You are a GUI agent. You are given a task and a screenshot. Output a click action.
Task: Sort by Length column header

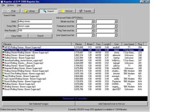106,44
